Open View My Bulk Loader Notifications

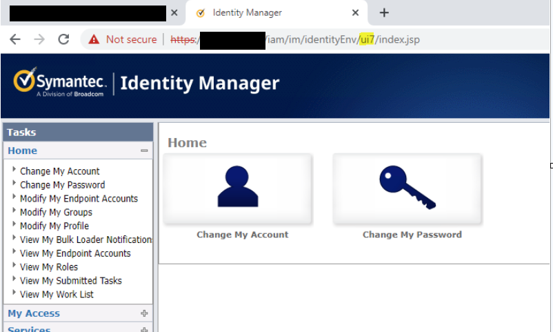coord(86,240)
